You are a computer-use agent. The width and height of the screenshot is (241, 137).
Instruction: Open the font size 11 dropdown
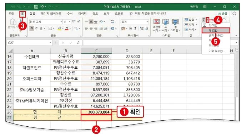tap(70, 22)
